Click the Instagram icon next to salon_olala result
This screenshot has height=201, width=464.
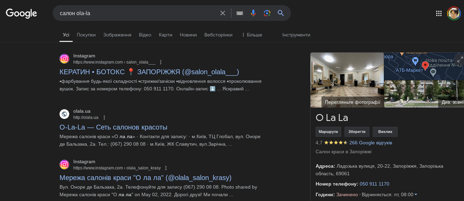pos(64,59)
